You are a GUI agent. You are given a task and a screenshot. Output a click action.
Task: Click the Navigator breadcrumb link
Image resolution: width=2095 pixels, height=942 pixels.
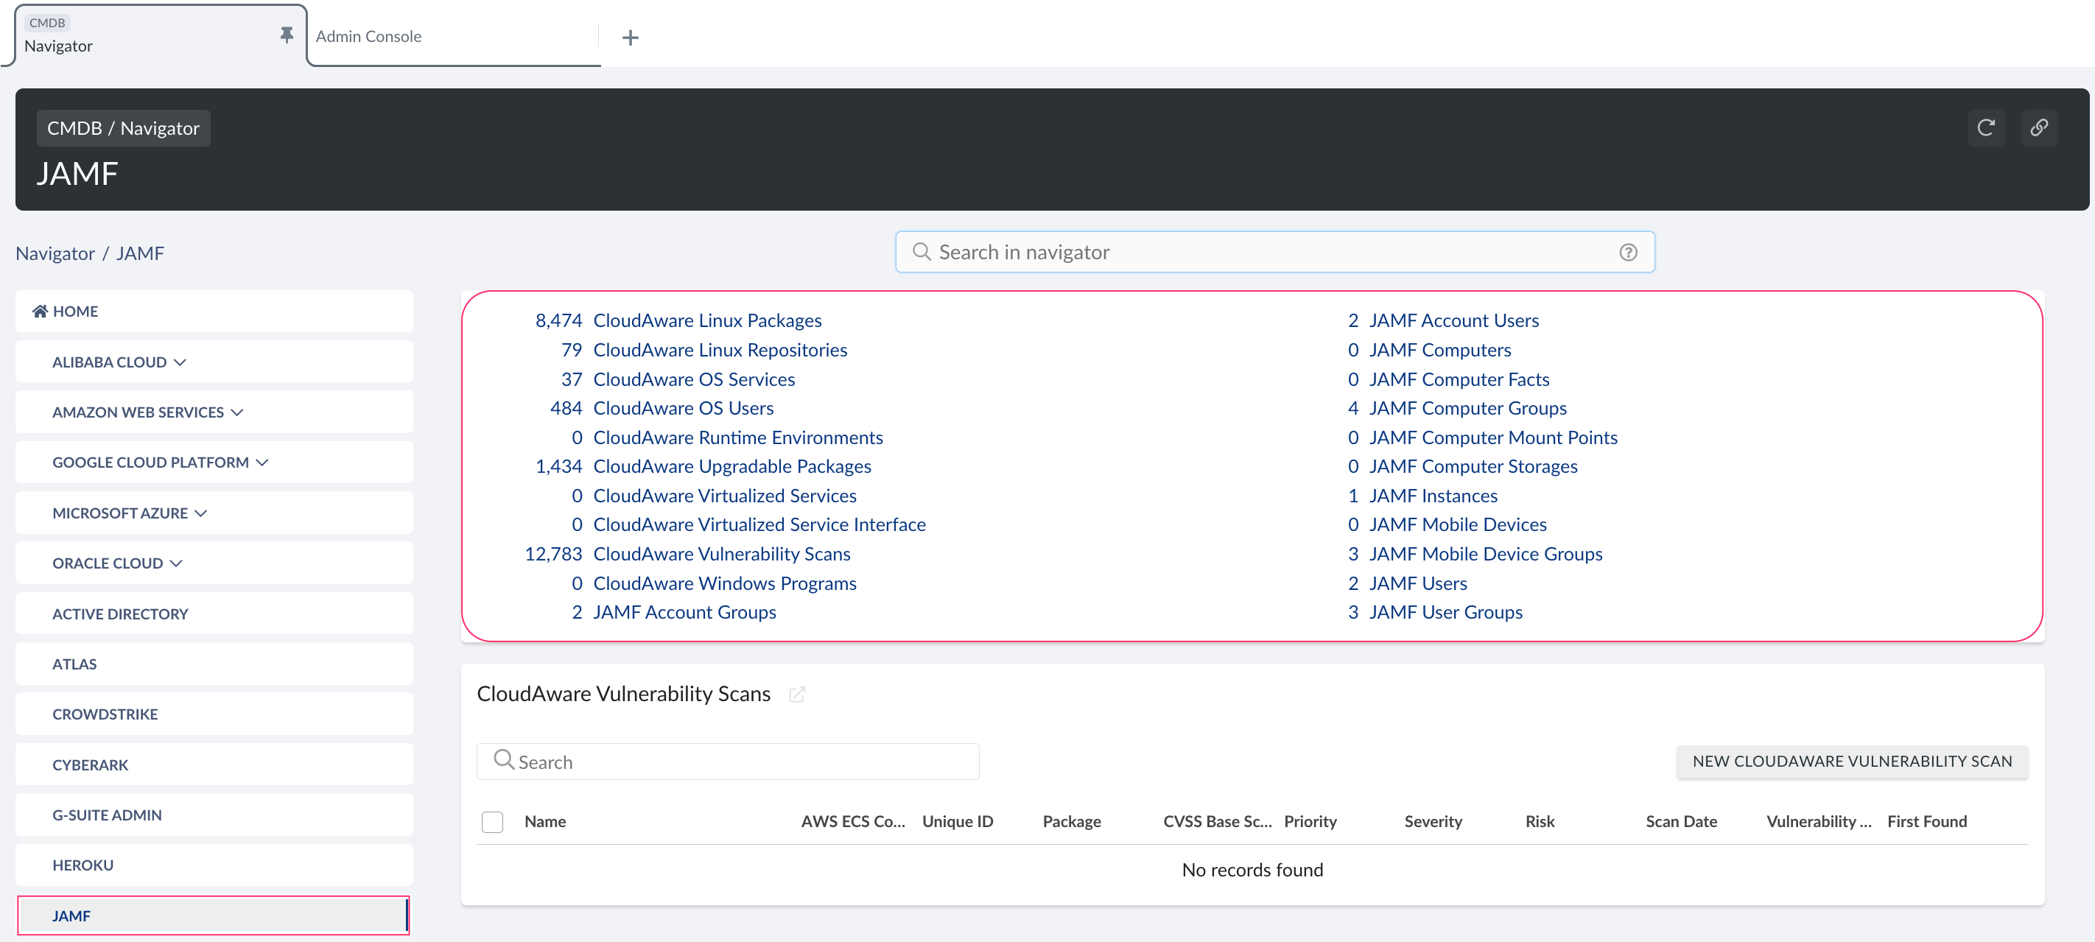pos(55,253)
